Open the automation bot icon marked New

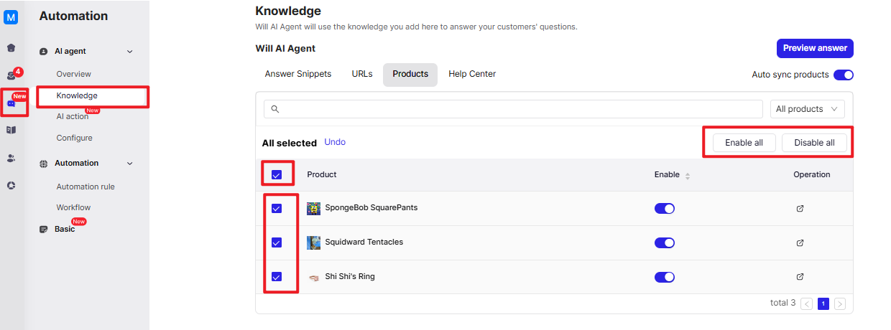[11, 103]
